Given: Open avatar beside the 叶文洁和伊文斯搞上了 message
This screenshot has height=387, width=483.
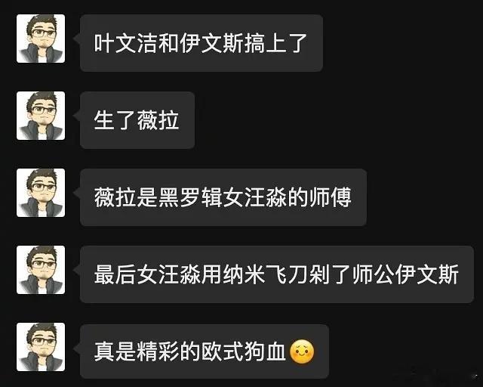Looking at the screenshot, I should click(x=41, y=39).
